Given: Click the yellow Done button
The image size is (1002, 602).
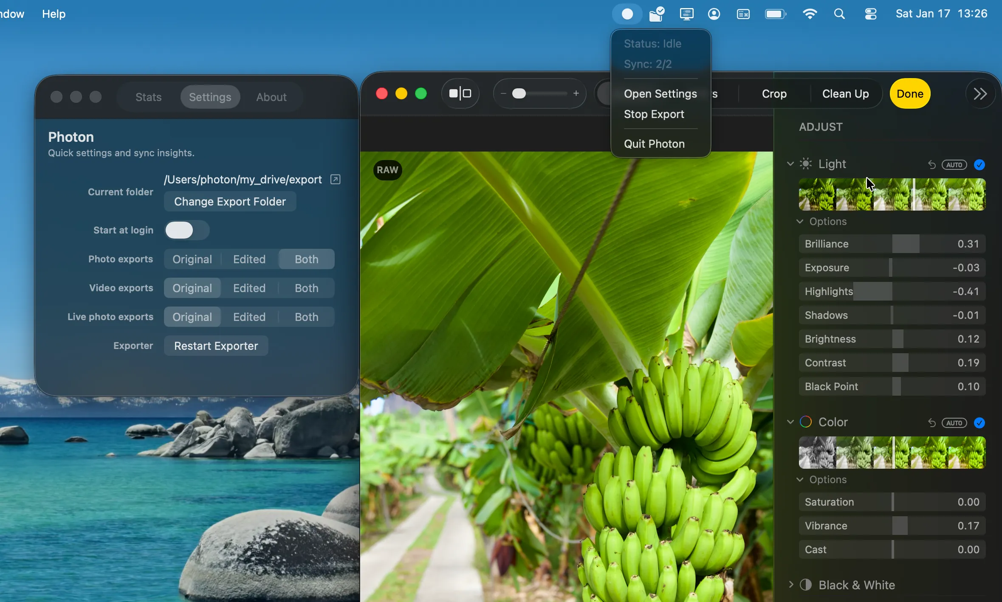Looking at the screenshot, I should (910, 94).
